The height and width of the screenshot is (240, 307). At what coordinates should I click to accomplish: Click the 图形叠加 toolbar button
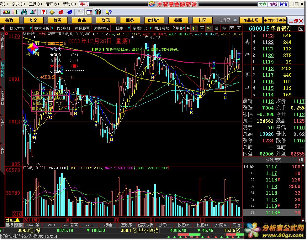click(x=162, y=28)
